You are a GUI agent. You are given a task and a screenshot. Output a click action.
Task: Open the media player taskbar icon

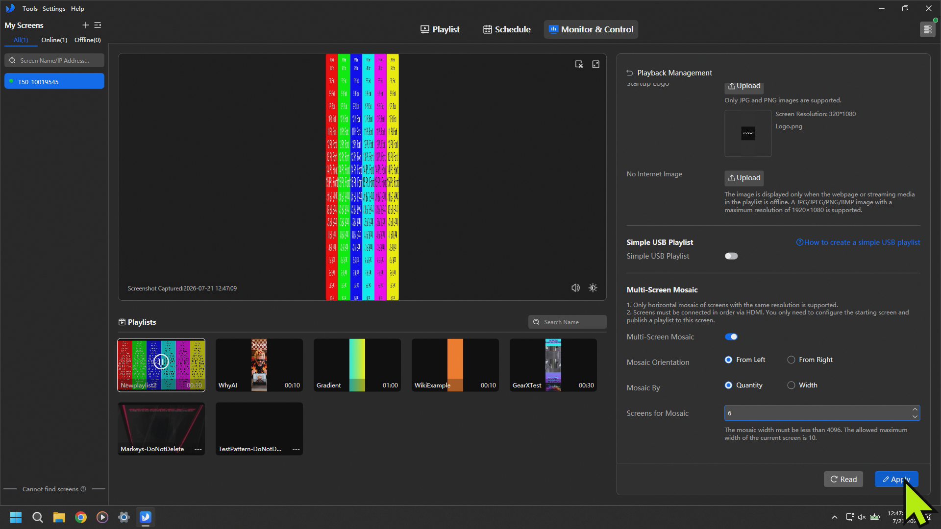pyautogui.click(x=102, y=517)
